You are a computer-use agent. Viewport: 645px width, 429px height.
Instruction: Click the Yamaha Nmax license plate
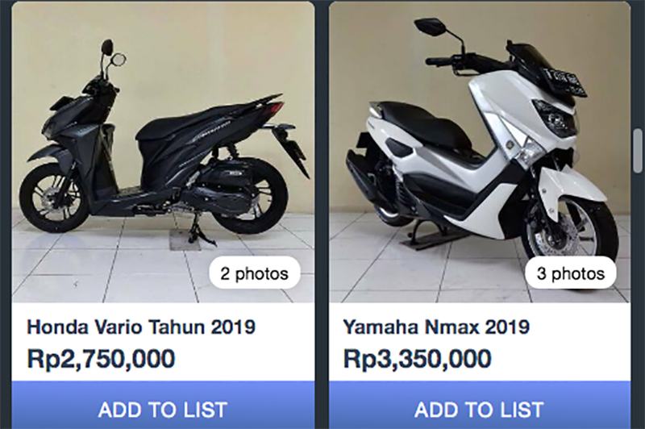pos(564,82)
